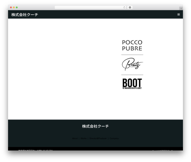The image size is (191, 162).
Task: Close the browser window with the red button
Action: [11, 7]
